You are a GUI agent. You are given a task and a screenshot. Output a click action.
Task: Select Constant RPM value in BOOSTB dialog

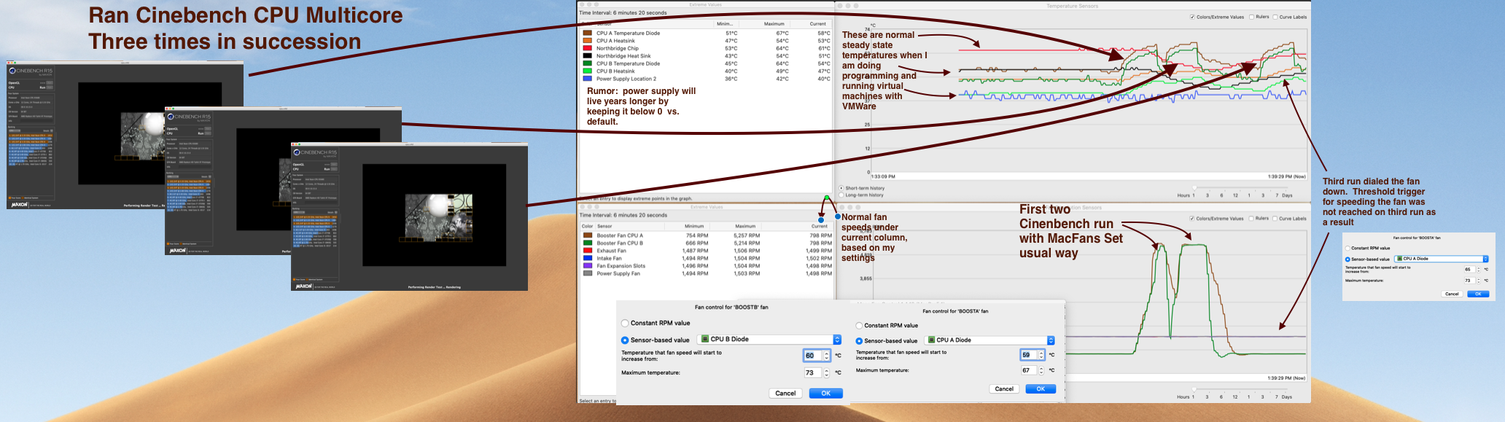pos(625,323)
